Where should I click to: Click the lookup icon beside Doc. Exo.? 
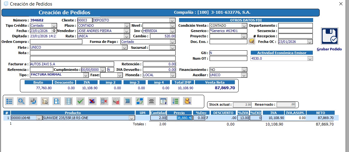(251, 41)
